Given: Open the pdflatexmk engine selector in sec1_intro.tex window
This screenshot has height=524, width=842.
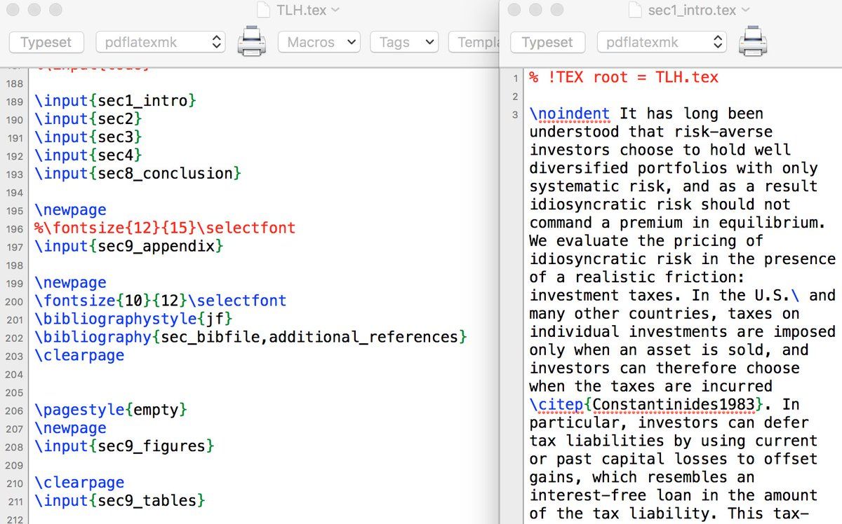Looking at the screenshot, I should coord(662,42).
